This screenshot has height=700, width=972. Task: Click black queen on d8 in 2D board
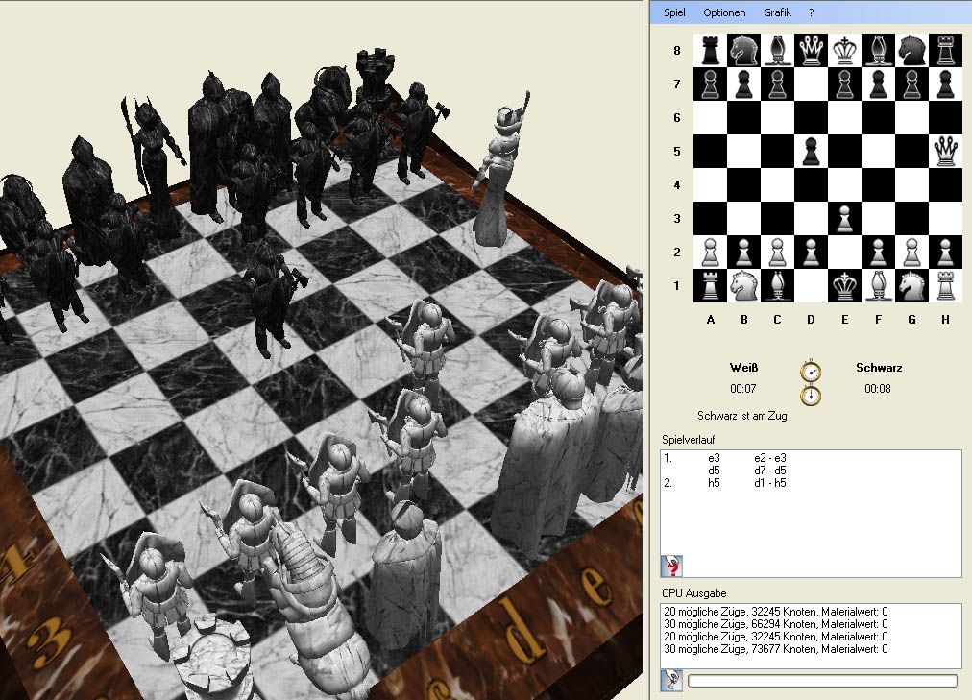coord(811,50)
